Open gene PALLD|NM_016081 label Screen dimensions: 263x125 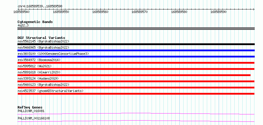(31, 111)
